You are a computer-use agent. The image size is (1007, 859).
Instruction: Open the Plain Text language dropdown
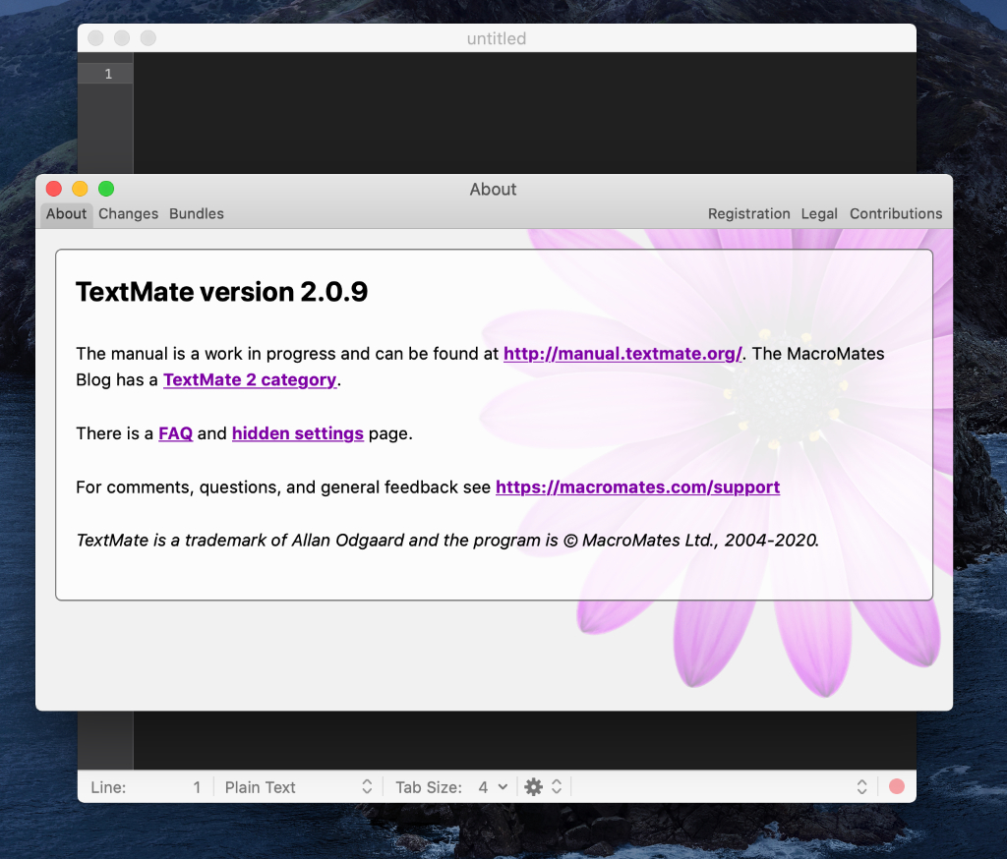298,787
